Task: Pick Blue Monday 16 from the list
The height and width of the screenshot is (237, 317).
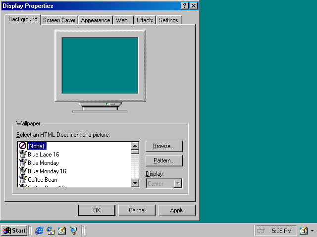Action: coord(47,171)
